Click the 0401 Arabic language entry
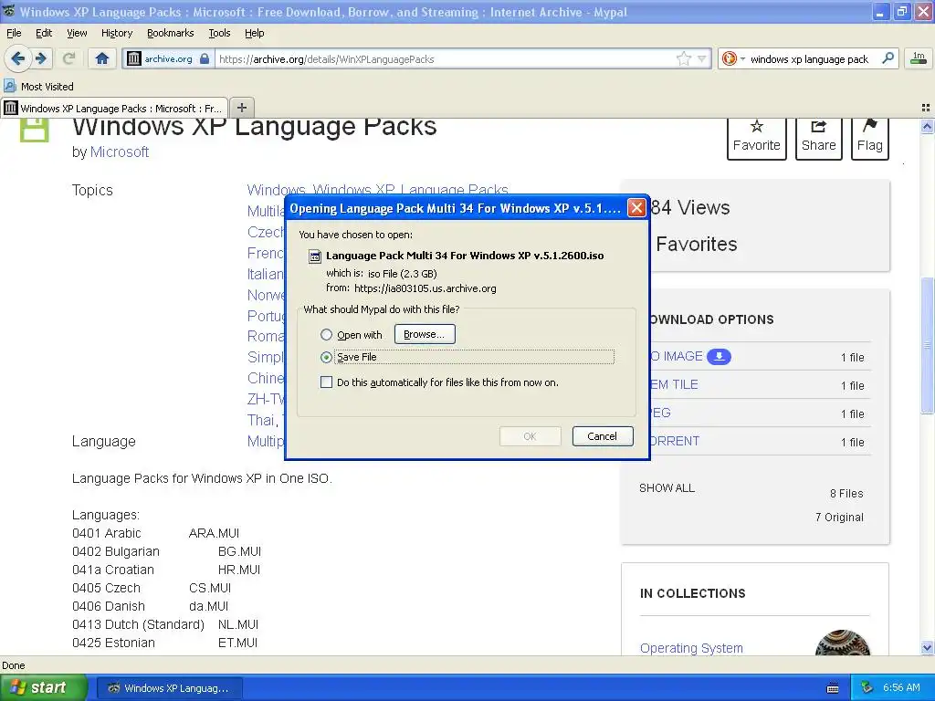 click(155, 533)
